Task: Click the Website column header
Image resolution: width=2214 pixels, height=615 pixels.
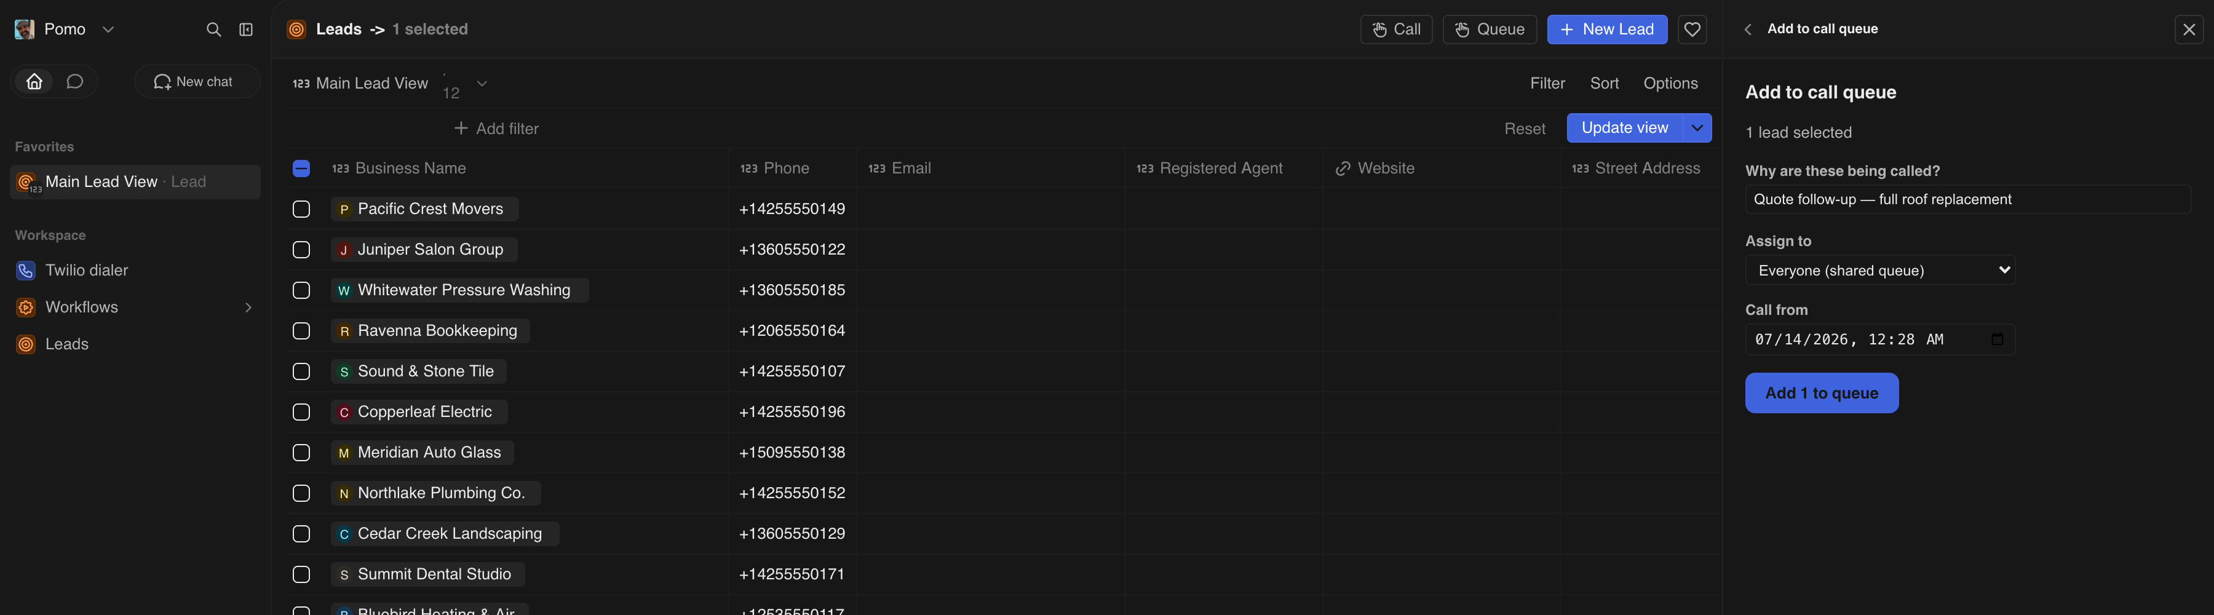Action: [1375, 169]
